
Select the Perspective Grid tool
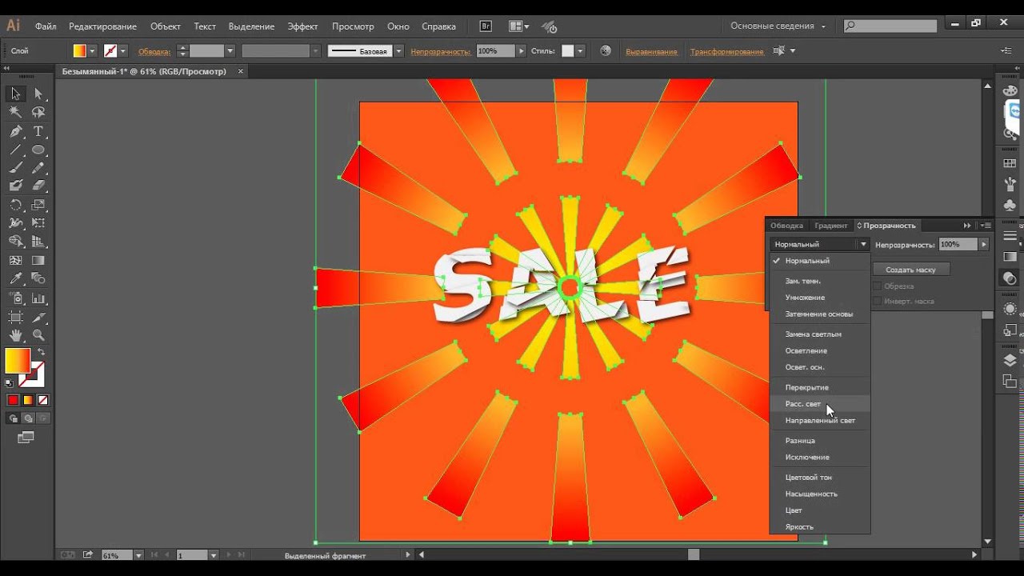point(38,242)
